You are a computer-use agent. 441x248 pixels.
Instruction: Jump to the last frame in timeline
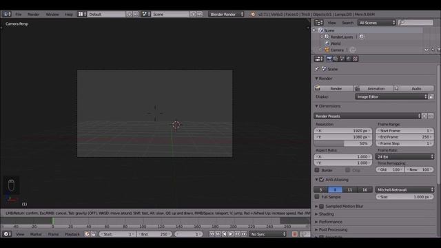point(244,234)
